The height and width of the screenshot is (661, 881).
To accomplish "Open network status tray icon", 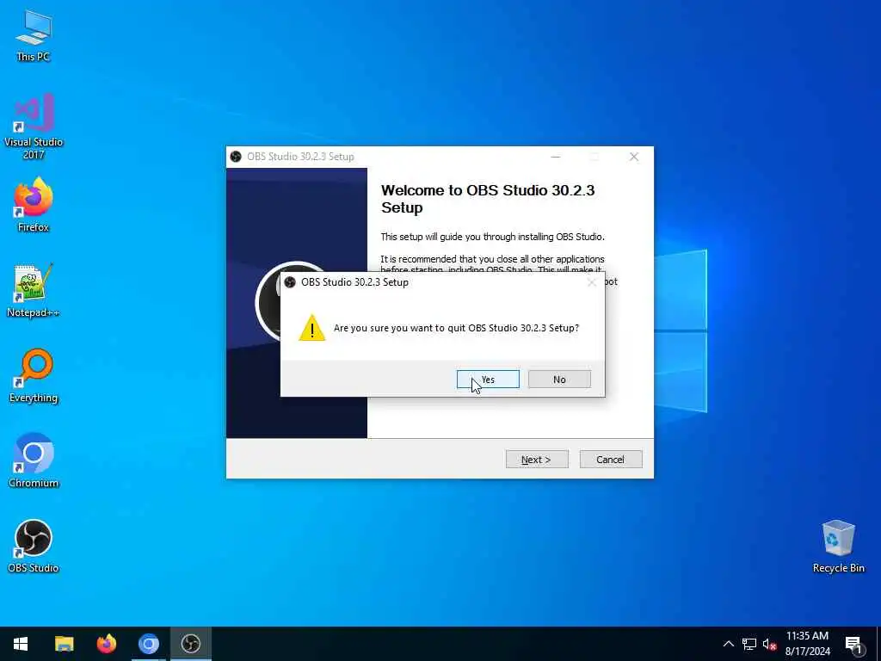I will pos(749,644).
